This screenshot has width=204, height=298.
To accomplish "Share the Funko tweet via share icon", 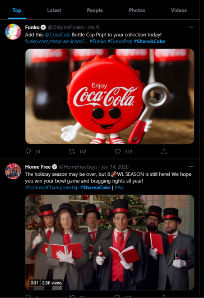I will click(164, 151).
